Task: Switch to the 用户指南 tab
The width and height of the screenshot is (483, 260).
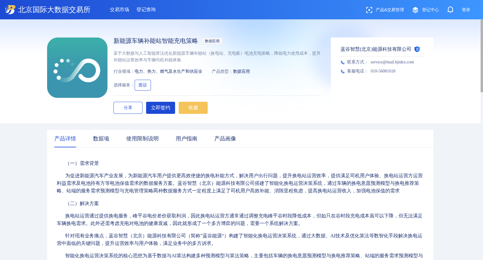Action: pyautogui.click(x=187, y=139)
